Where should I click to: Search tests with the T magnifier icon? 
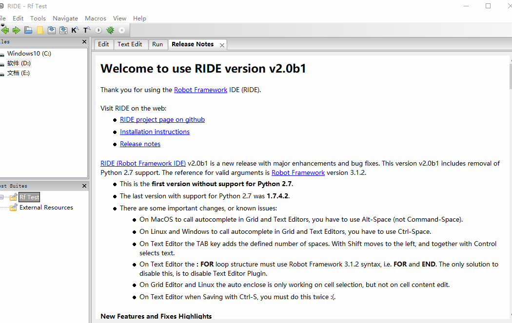coord(87,30)
